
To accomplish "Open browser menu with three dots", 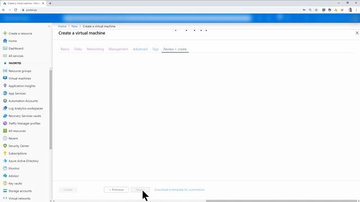I will (x=356, y=10).
